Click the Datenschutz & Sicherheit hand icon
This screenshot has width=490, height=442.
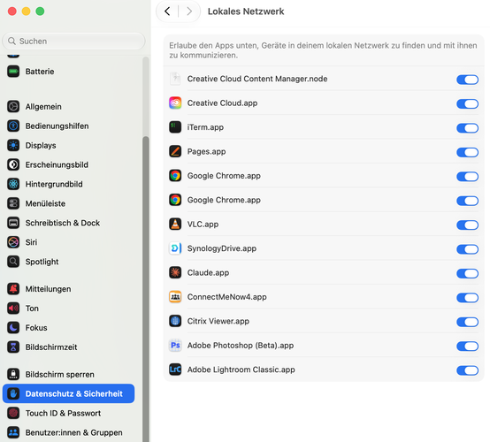(x=13, y=393)
